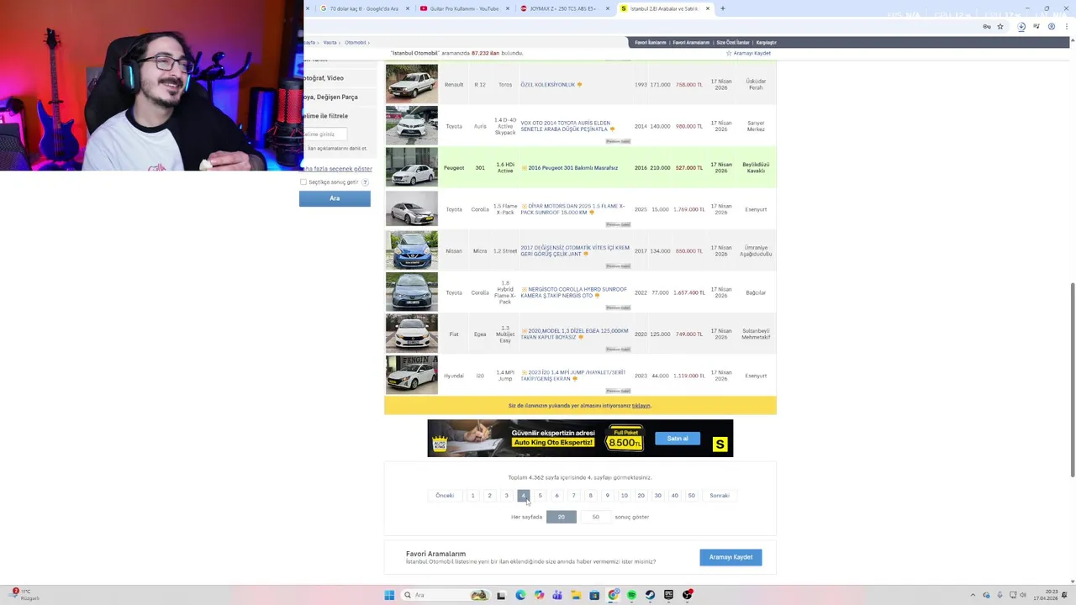Click the tıklayın link in yellow banner

pos(641,406)
